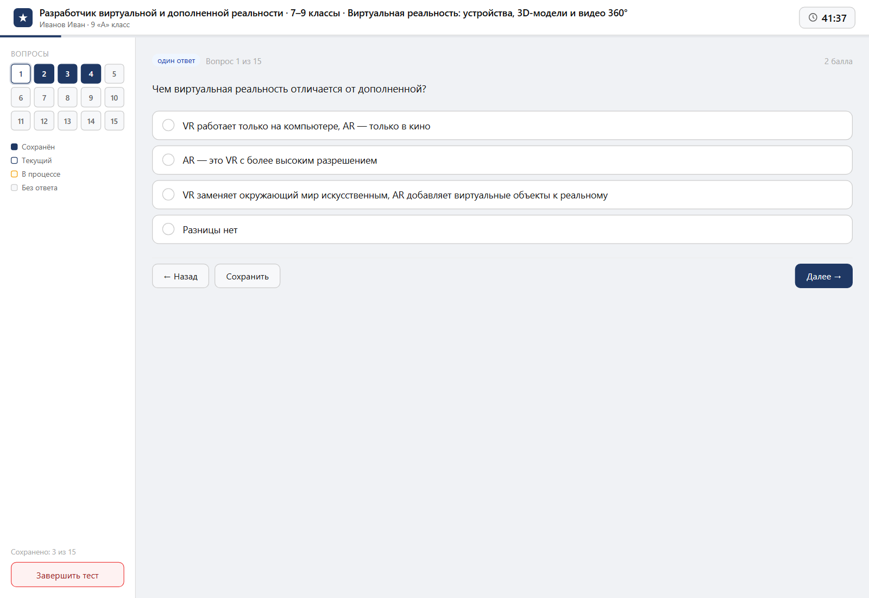The width and height of the screenshot is (869, 598).
Task: Click the '2 балла' score label
Action: [838, 61]
